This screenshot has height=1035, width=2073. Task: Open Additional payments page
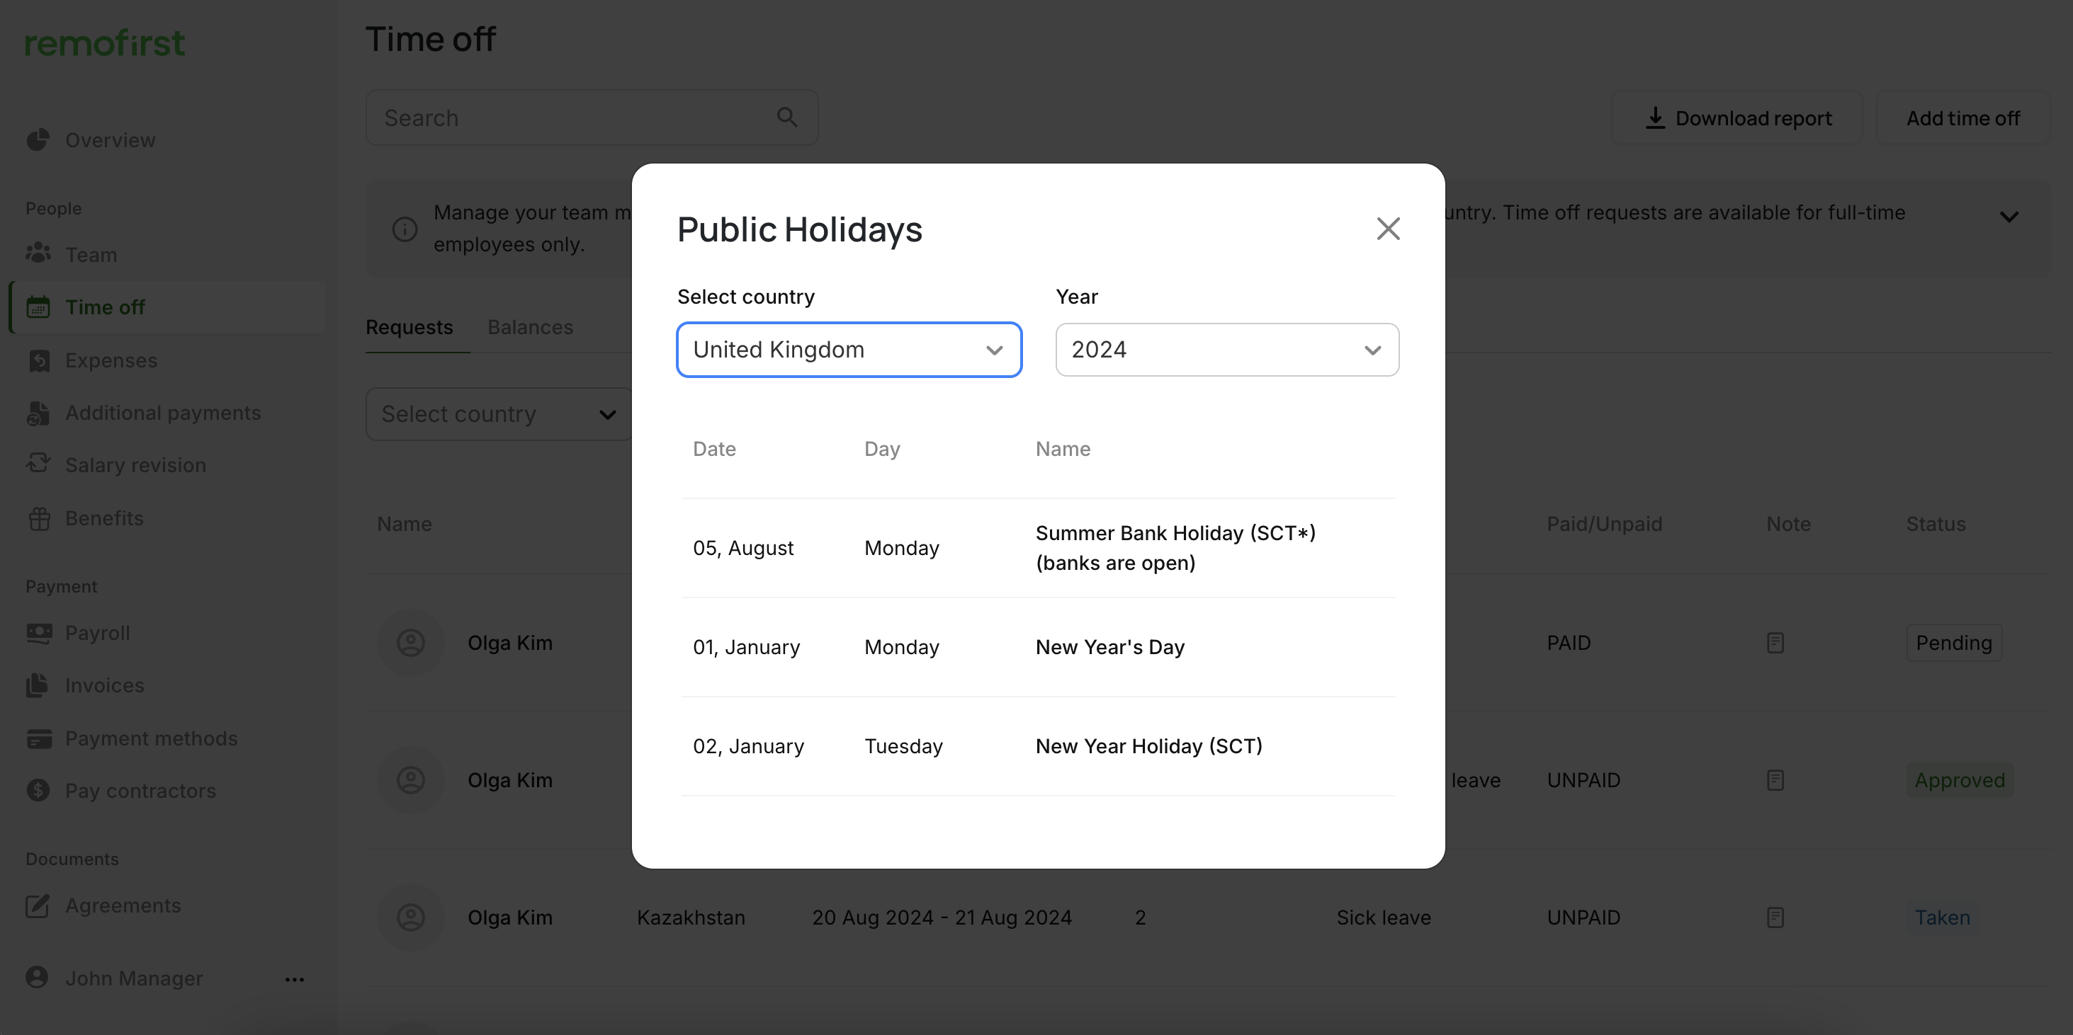click(x=162, y=413)
